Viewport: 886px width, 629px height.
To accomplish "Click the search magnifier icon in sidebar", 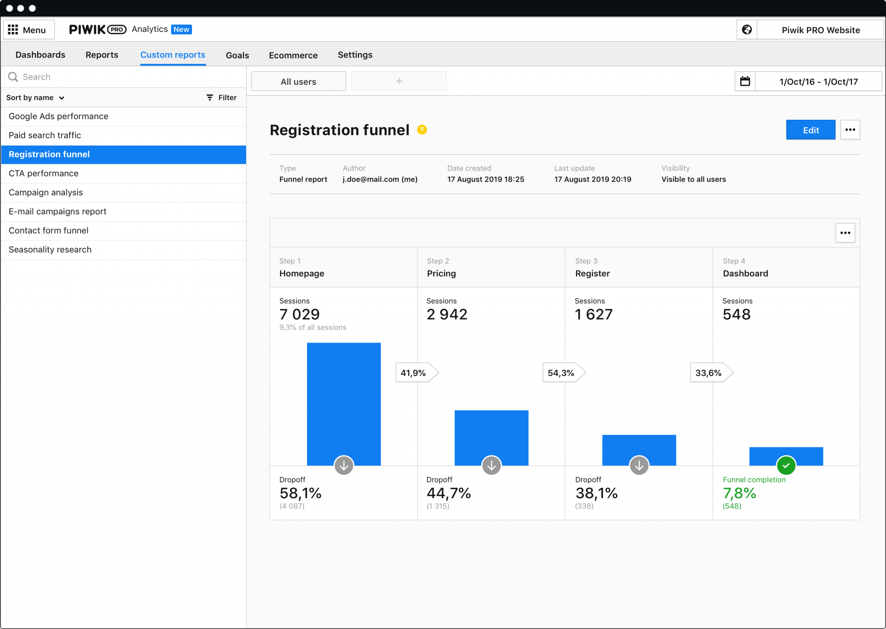I will 13,76.
